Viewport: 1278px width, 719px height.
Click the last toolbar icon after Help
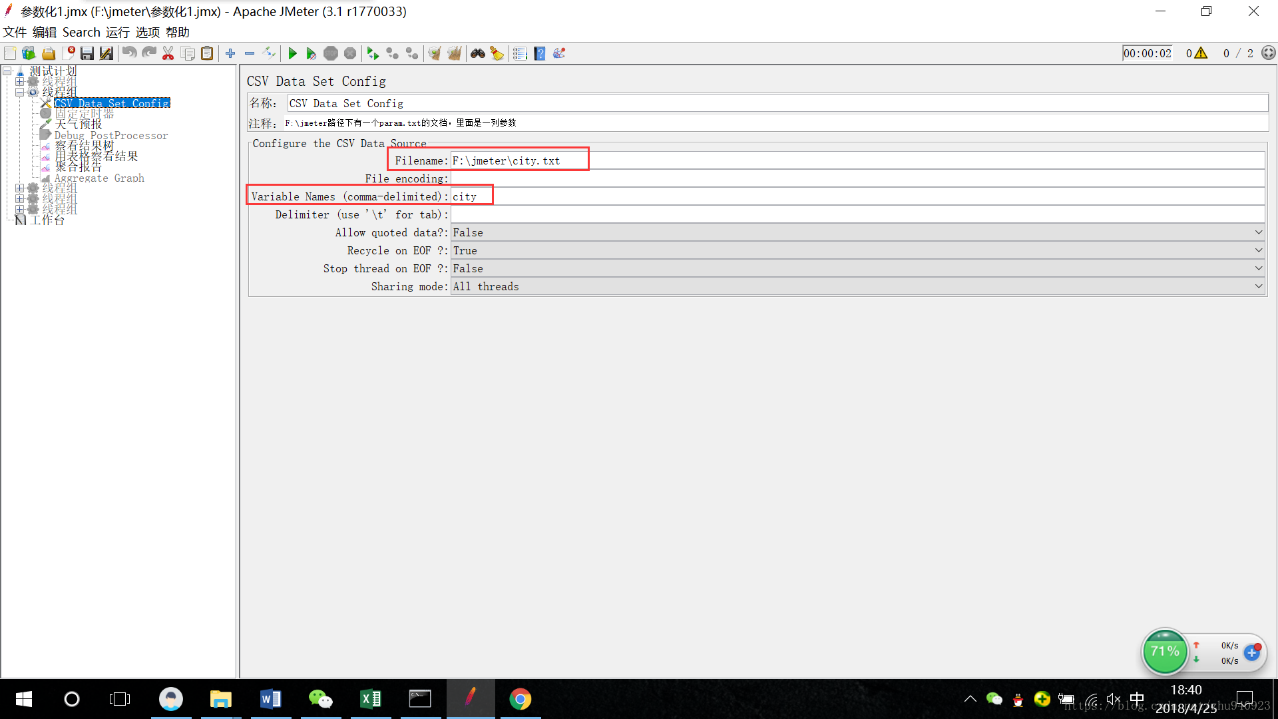(x=559, y=53)
